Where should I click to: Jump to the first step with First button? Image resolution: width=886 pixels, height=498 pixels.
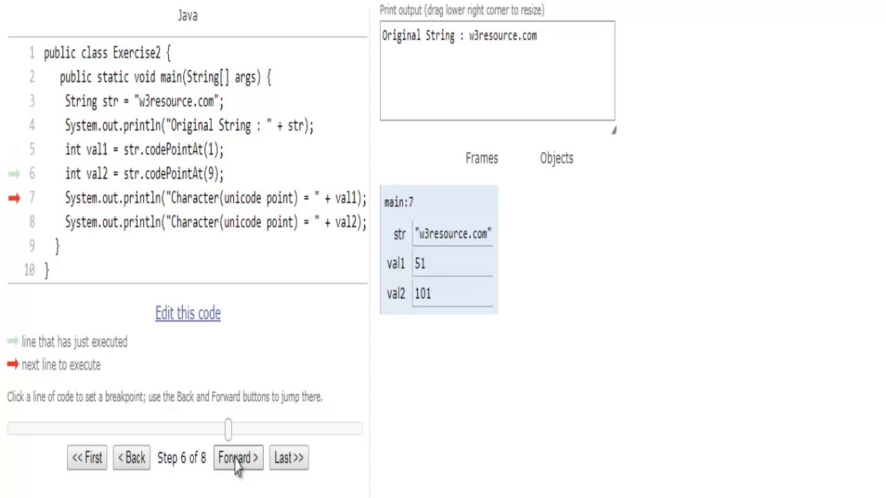(87, 458)
